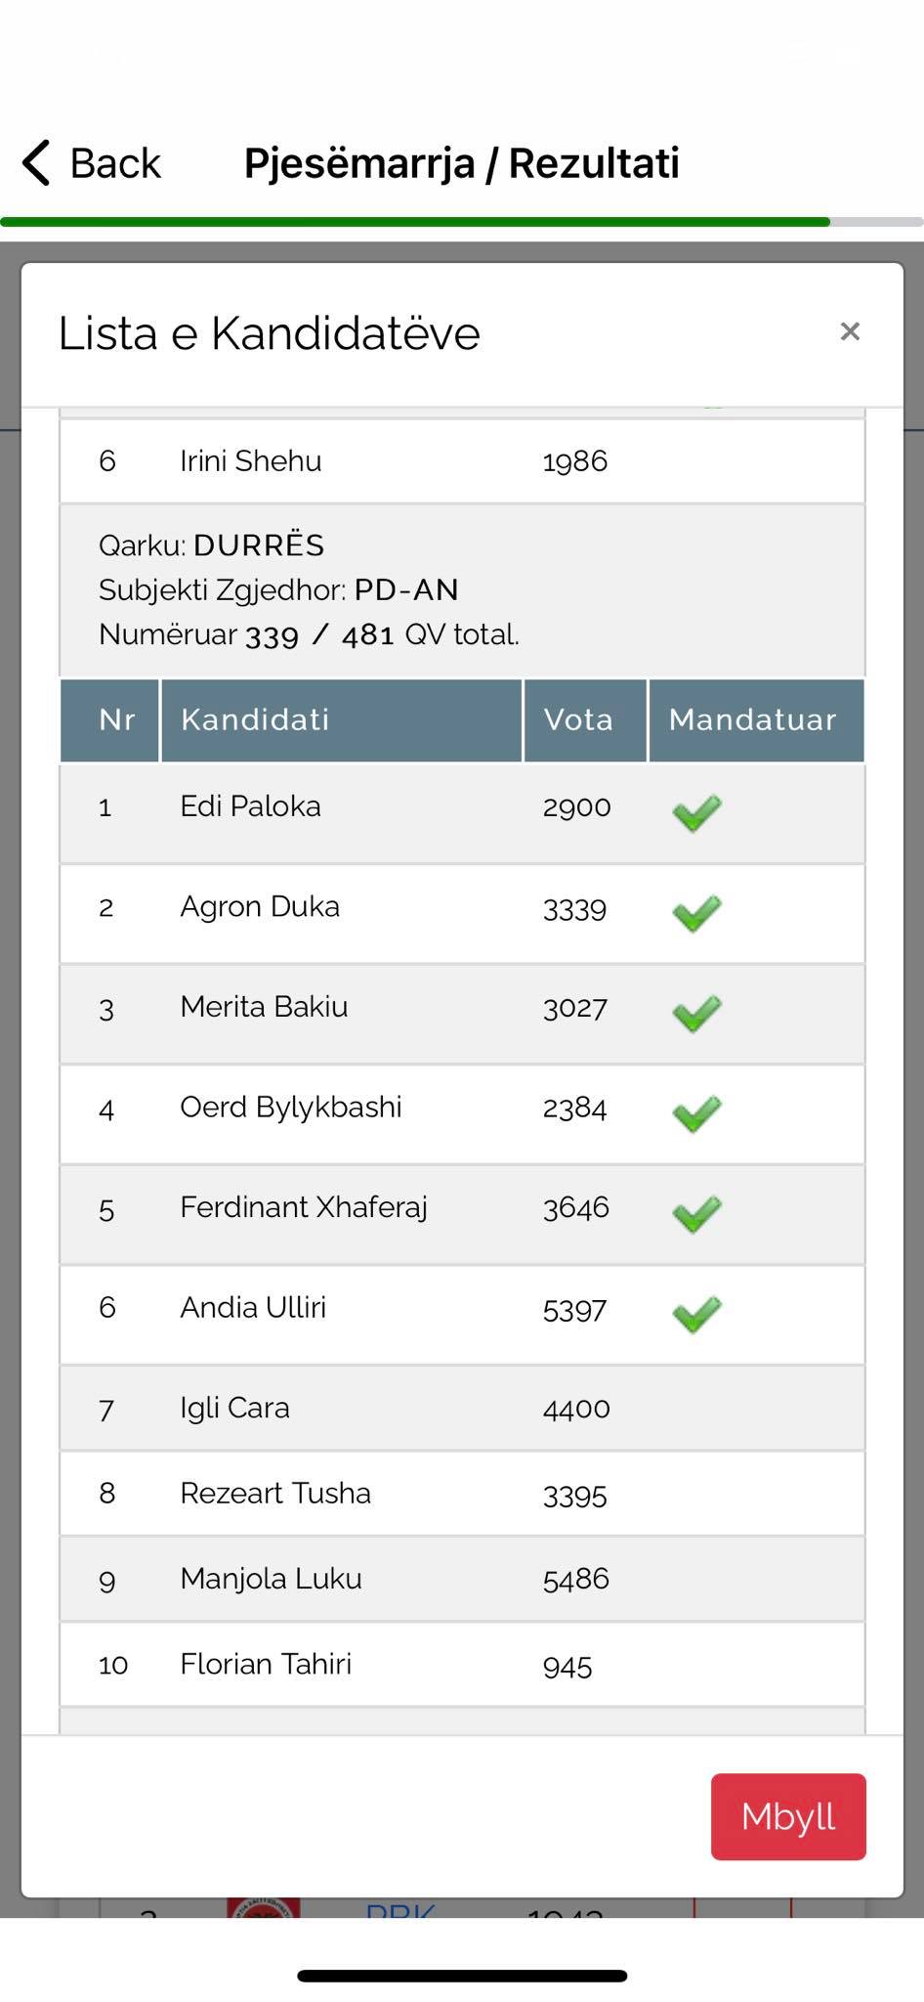Tap candidate name Rezeart Tusha
924x2002 pixels.
click(x=275, y=1494)
